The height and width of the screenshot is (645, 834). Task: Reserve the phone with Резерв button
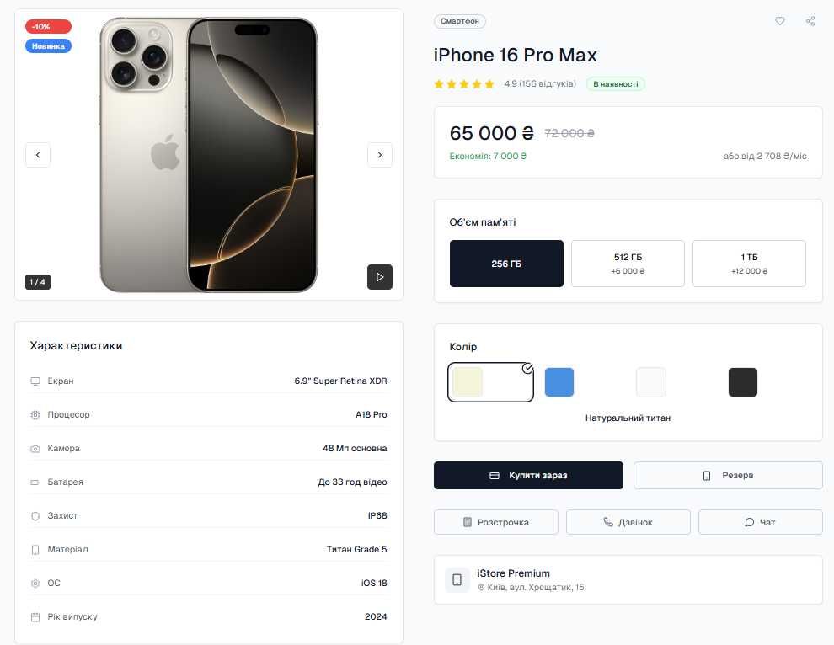coord(728,476)
